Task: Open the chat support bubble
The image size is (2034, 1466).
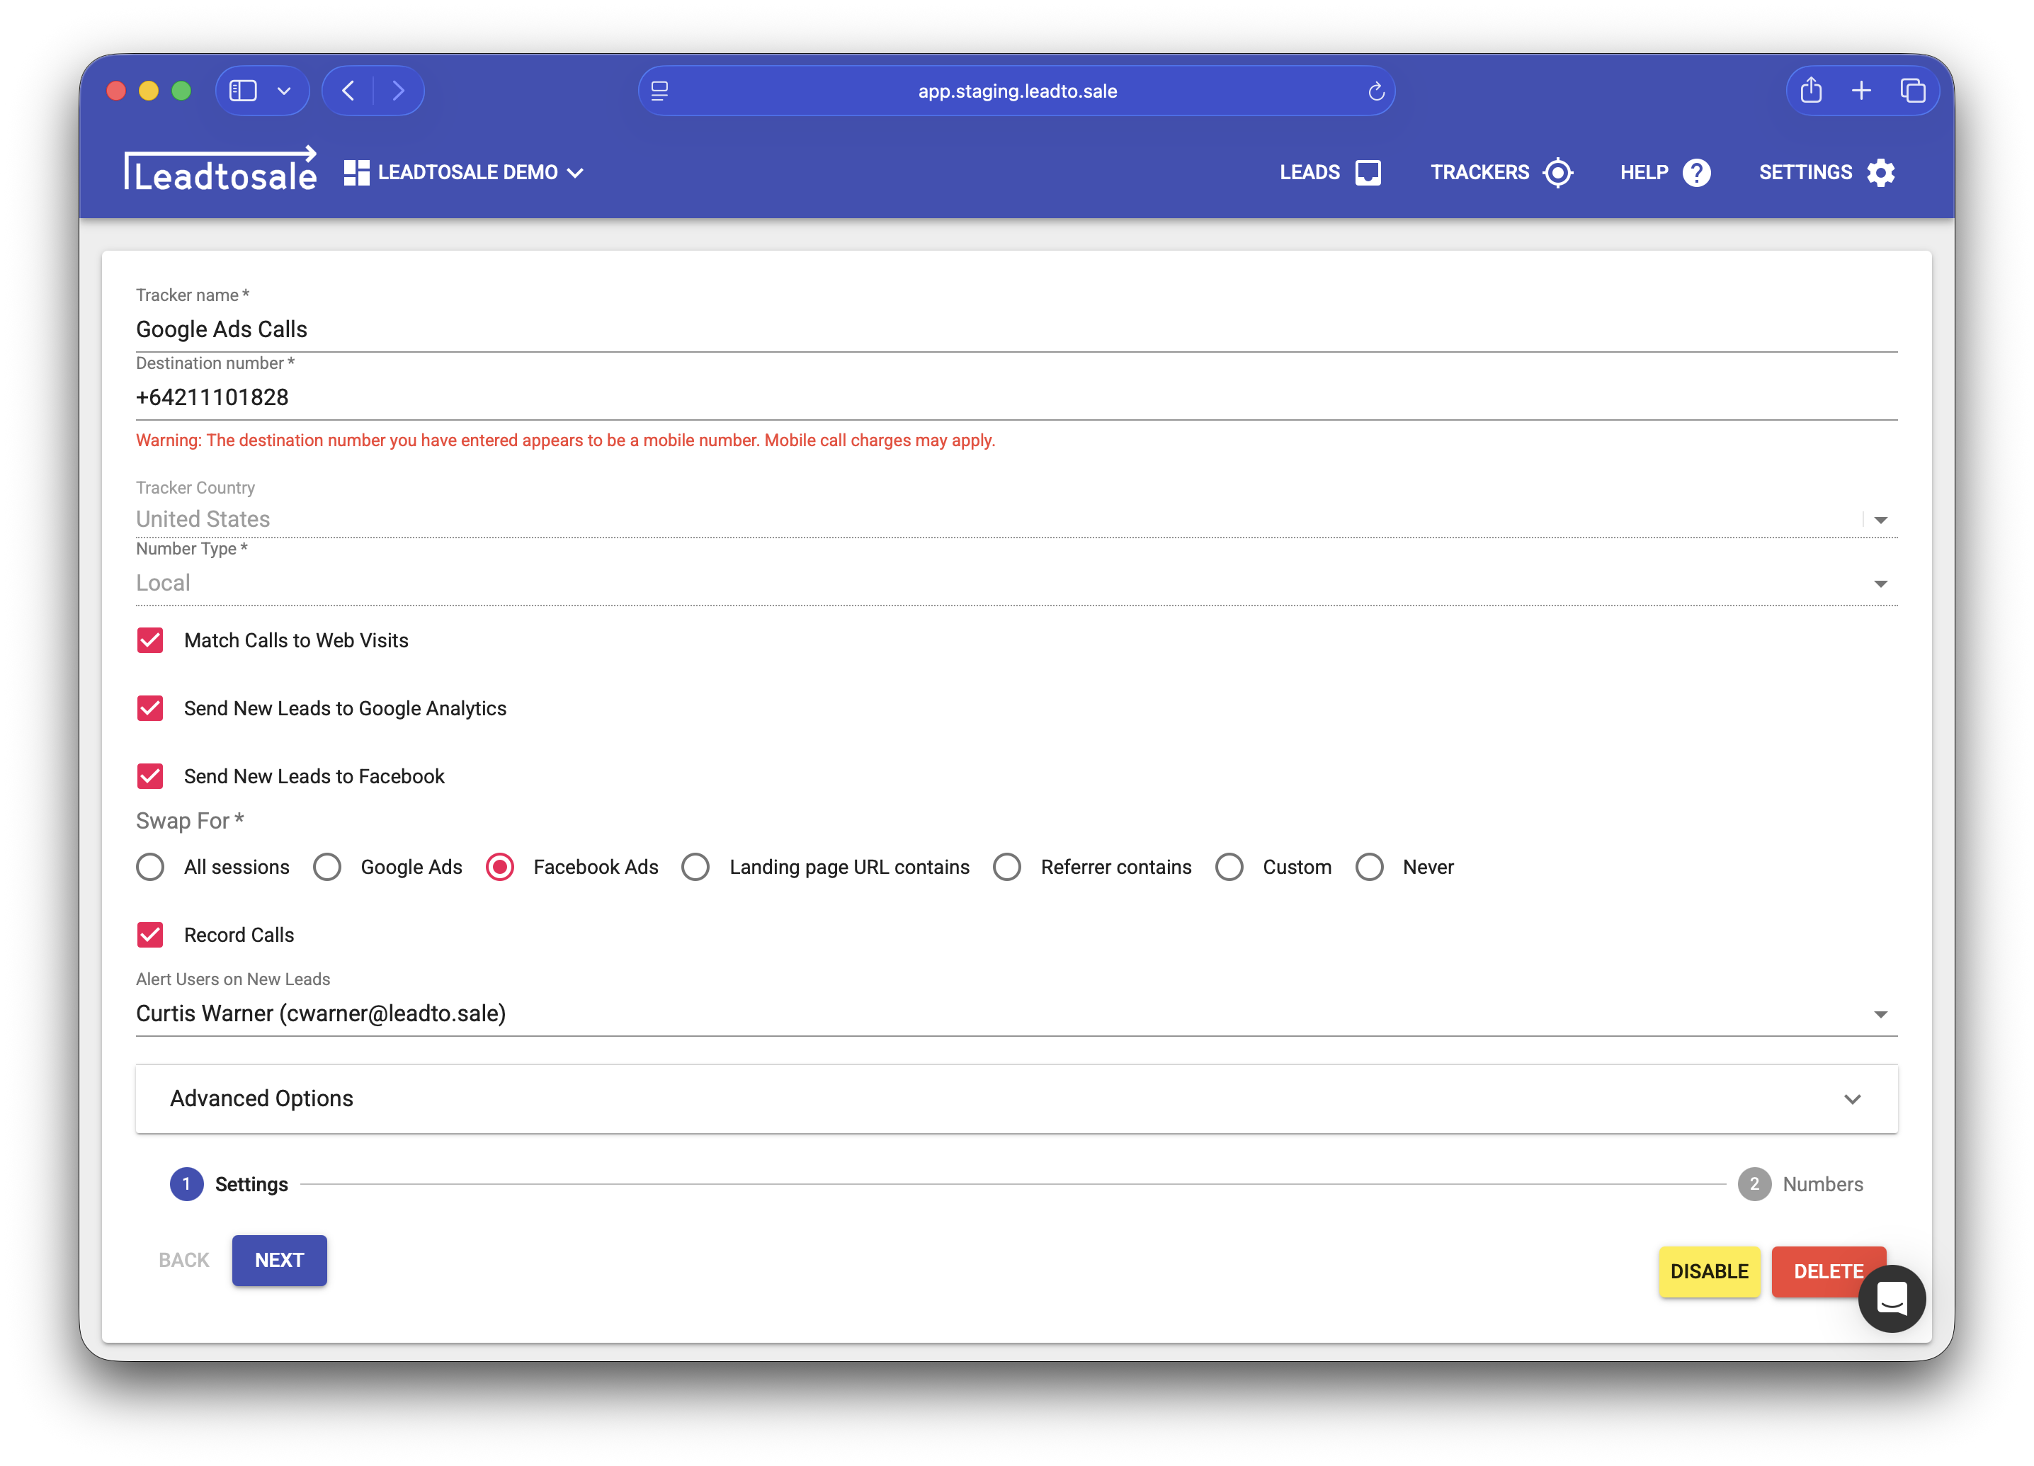Action: 1892,1300
